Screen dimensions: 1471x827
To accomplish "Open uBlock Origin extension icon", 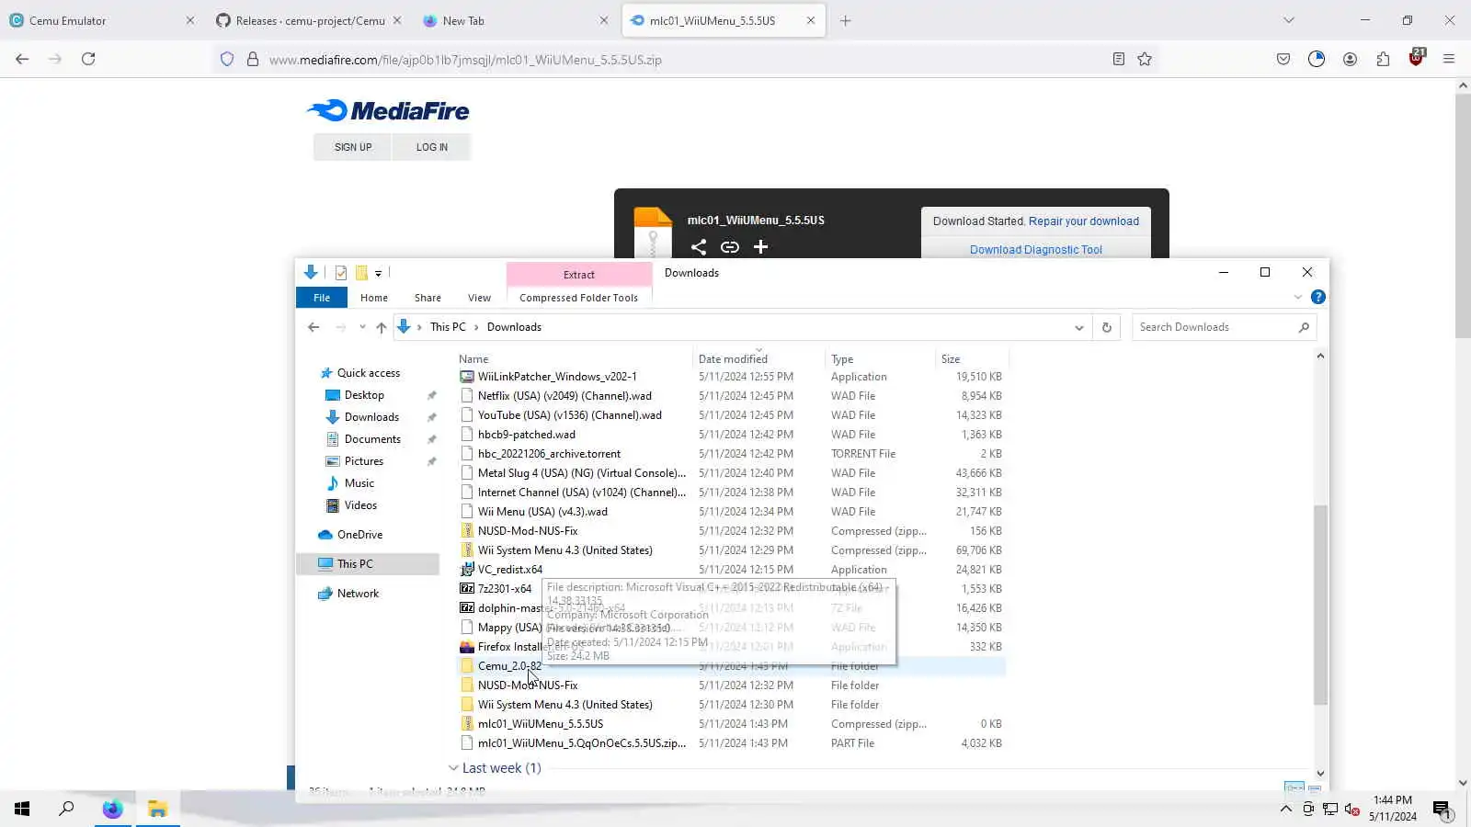I will (1416, 58).
